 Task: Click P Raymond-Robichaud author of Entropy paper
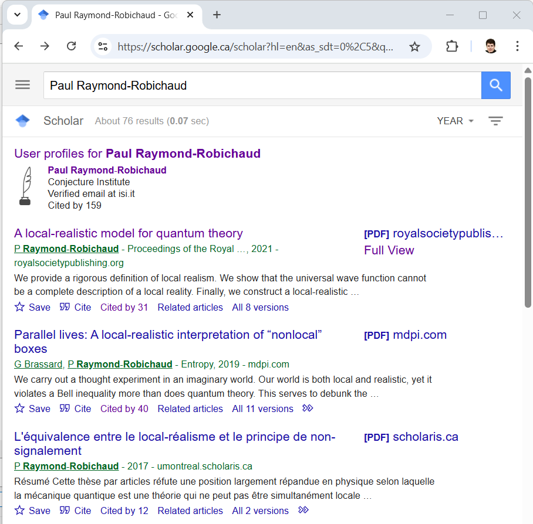pos(120,364)
